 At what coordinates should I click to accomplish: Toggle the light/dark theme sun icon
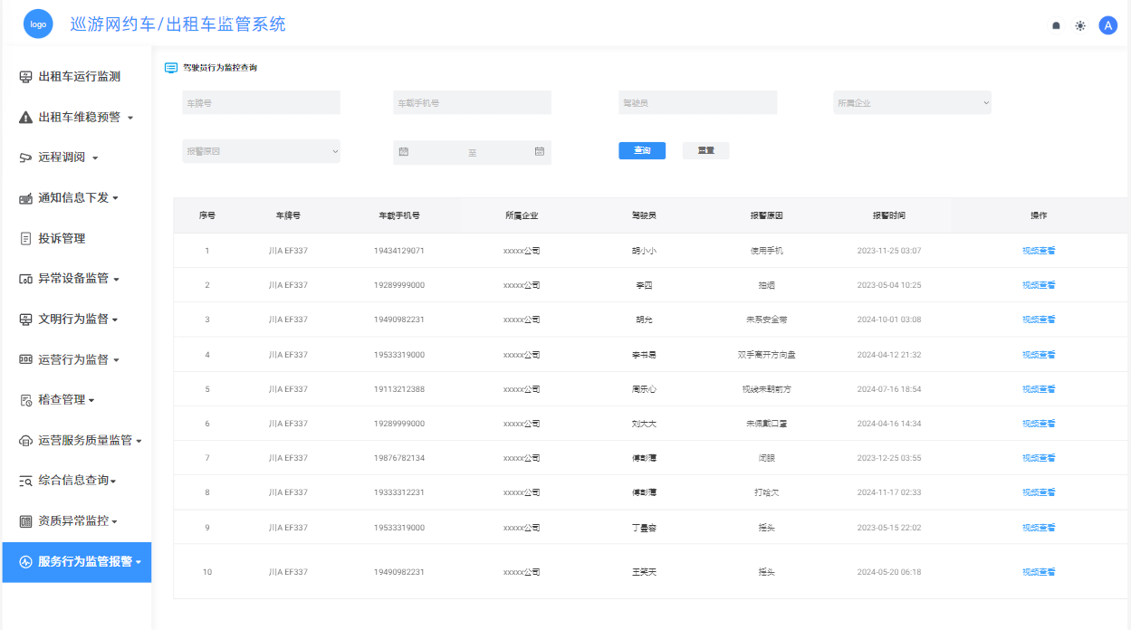pos(1080,26)
